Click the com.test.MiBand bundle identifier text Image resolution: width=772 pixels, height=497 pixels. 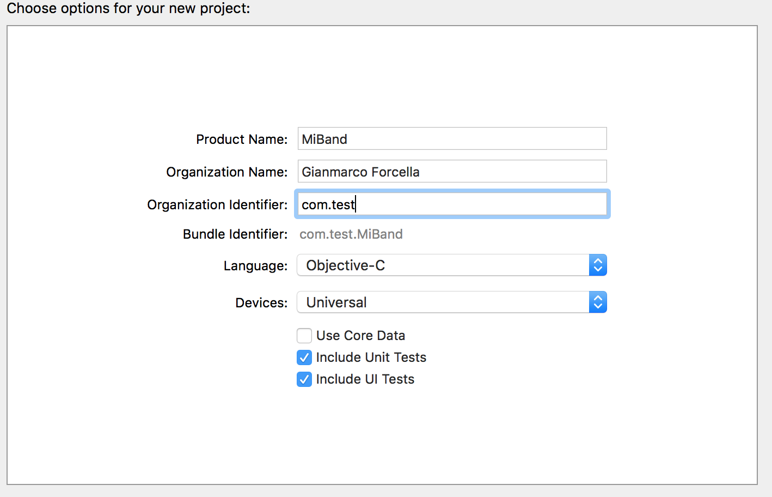(351, 234)
